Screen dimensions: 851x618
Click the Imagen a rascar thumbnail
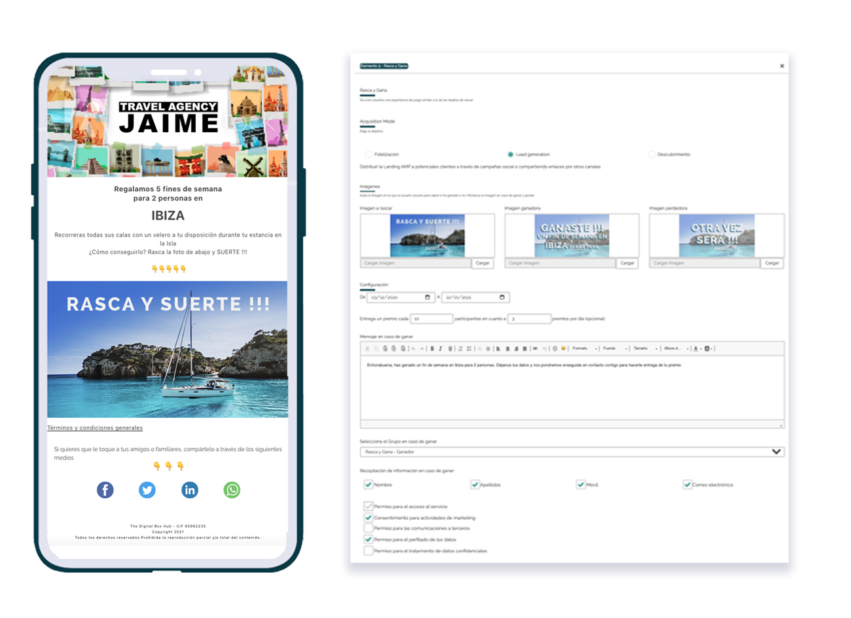pyautogui.click(x=427, y=236)
